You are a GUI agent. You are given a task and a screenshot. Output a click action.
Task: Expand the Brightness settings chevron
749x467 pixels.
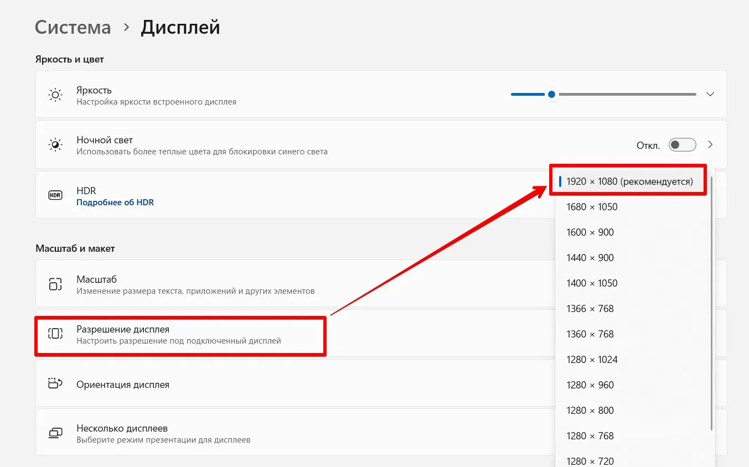710,95
